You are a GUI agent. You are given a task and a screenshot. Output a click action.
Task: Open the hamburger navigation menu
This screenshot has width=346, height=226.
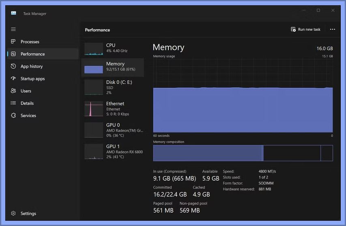click(x=13, y=29)
